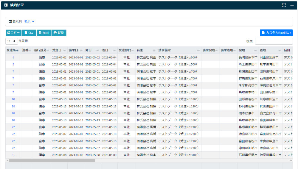Viewport: 298px width, 169px height.
Task: Collapse the 検索結果 panel
Action: [292, 5]
